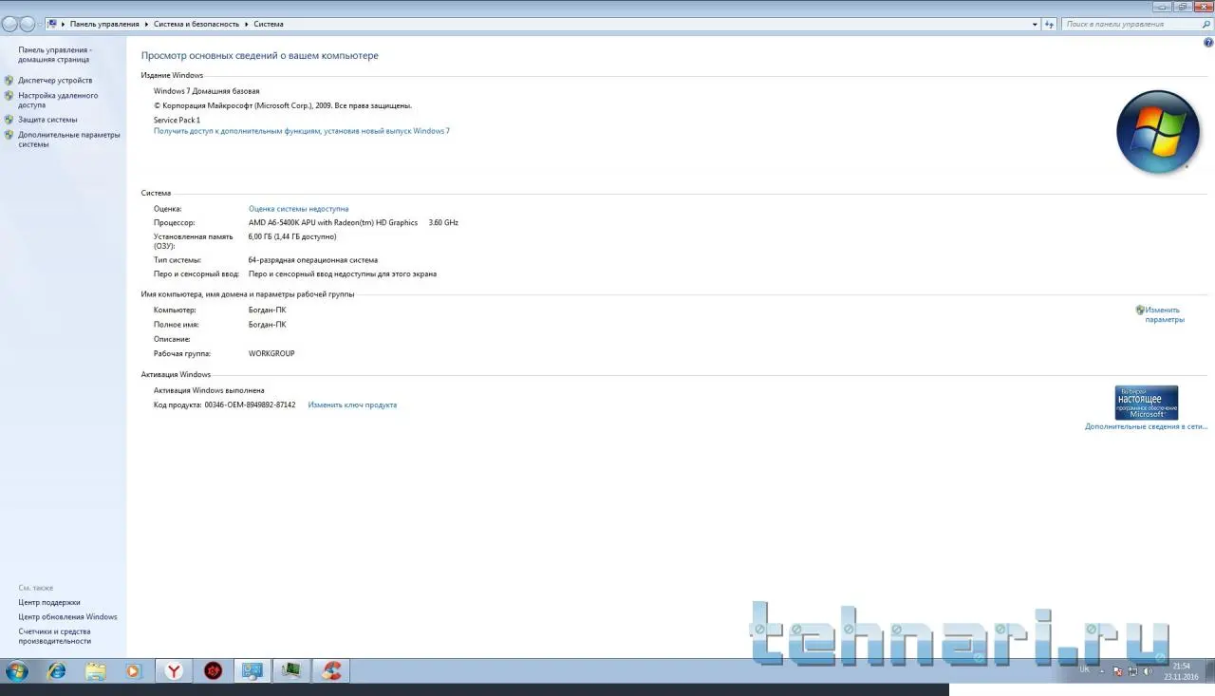Go back with the navigation Back arrow

coord(10,24)
